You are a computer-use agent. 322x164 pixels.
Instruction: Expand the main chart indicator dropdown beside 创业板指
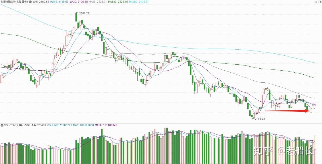30,2
